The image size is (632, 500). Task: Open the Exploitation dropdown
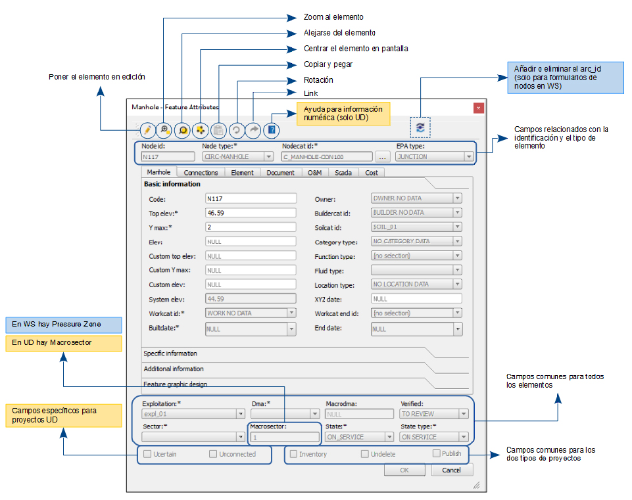click(193, 414)
